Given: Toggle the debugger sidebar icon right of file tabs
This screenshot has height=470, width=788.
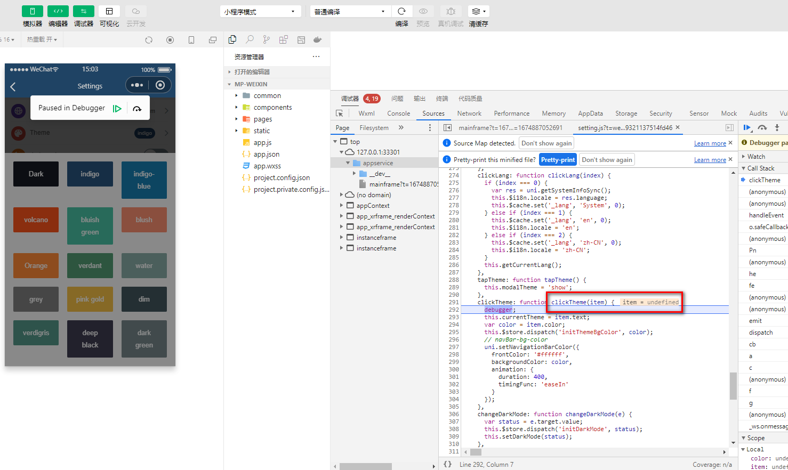Looking at the screenshot, I should coord(729,128).
